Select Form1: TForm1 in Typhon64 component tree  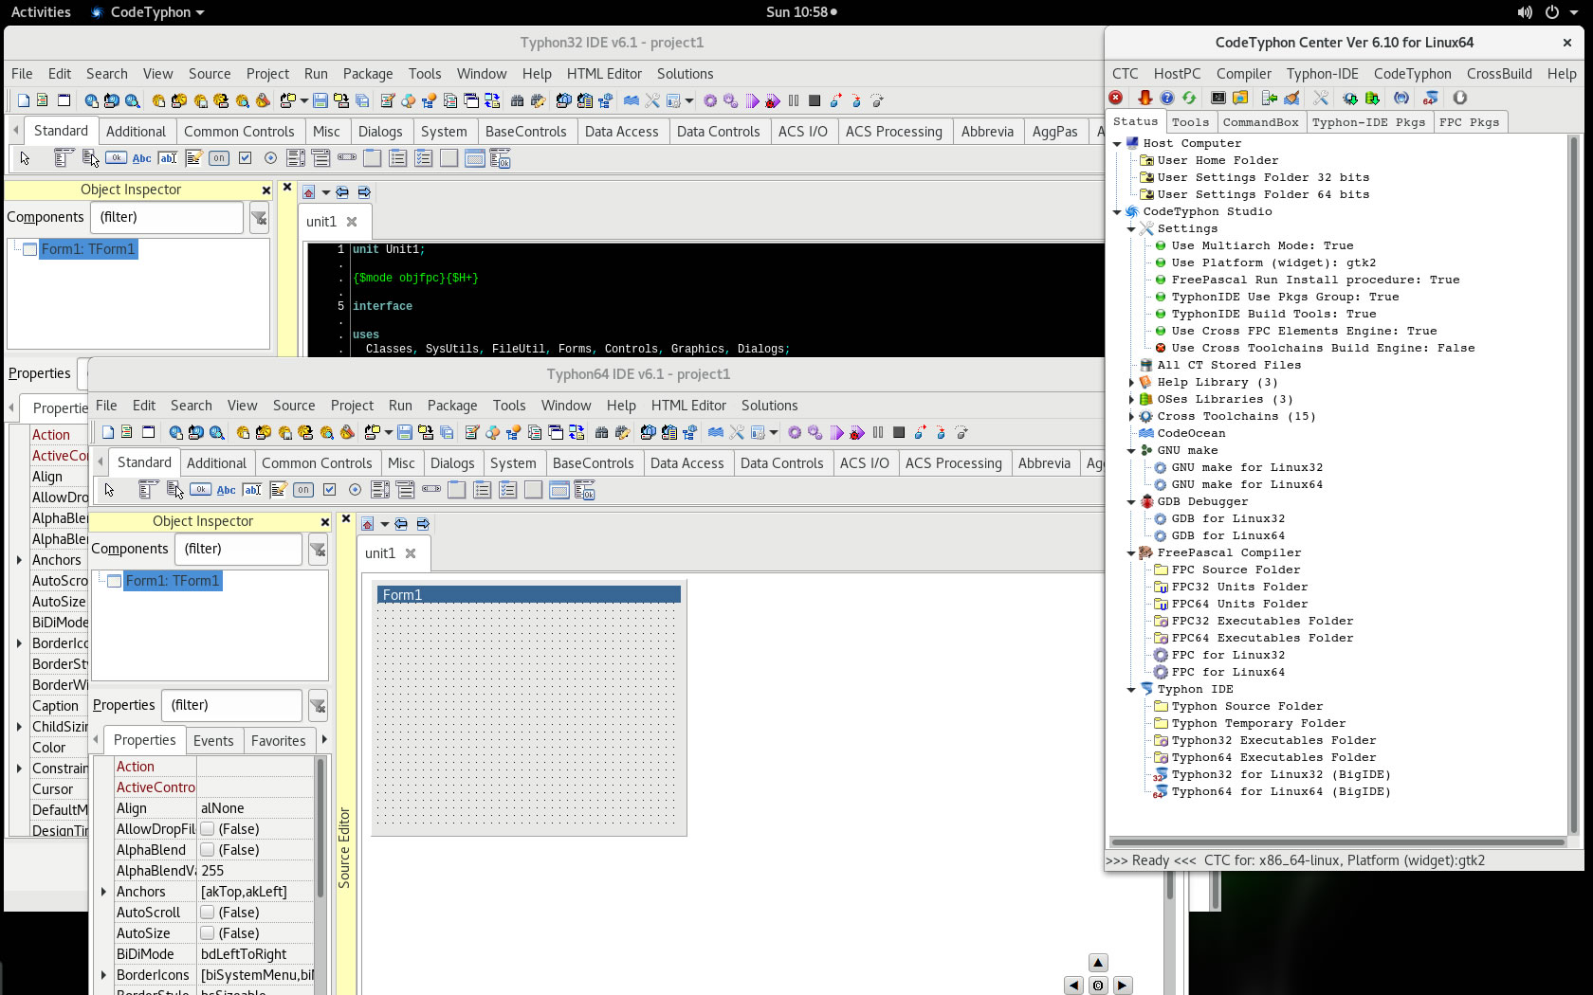[x=172, y=581]
